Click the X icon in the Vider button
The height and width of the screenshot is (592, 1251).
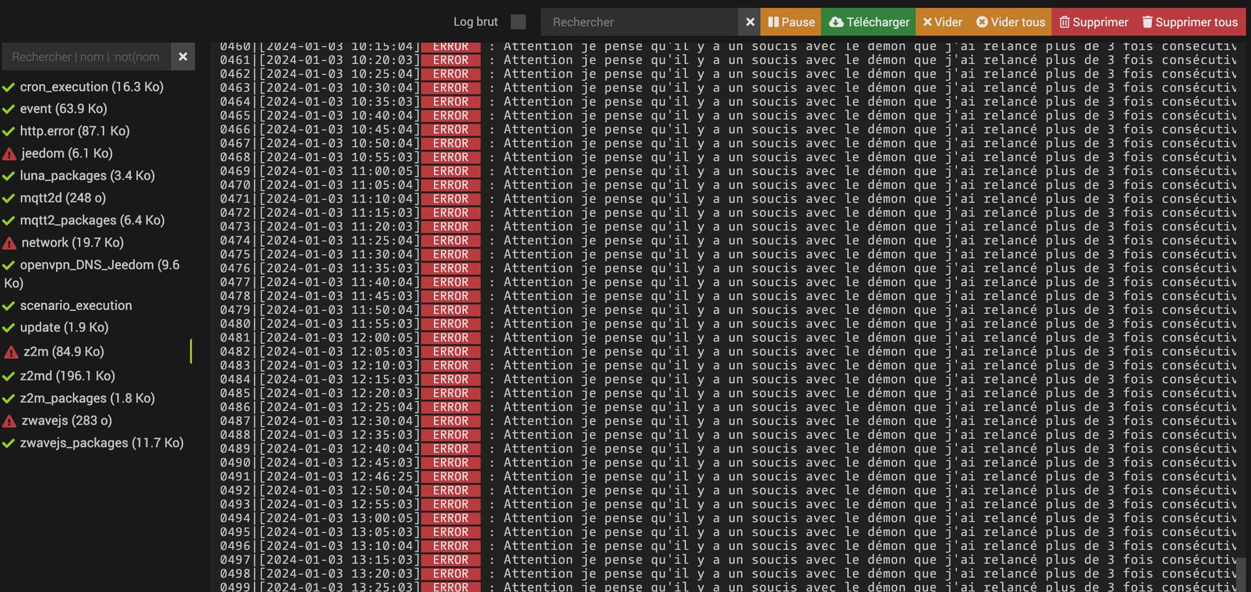(927, 22)
